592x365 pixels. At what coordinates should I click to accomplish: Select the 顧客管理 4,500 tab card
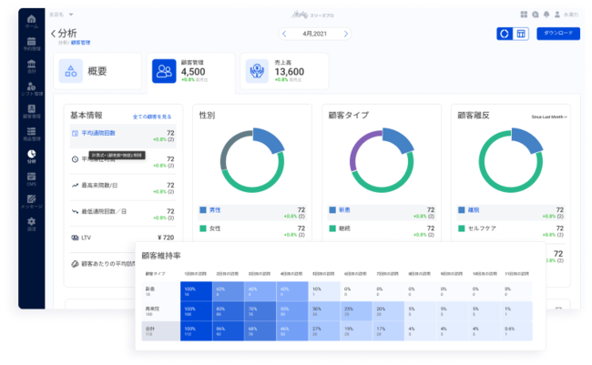tap(190, 72)
